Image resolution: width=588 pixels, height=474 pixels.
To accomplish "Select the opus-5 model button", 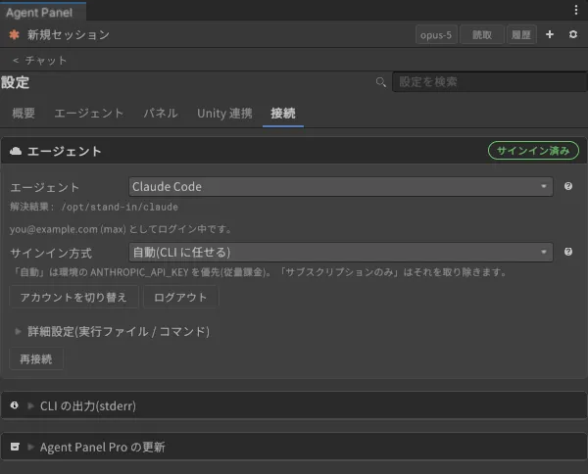I will [436, 35].
